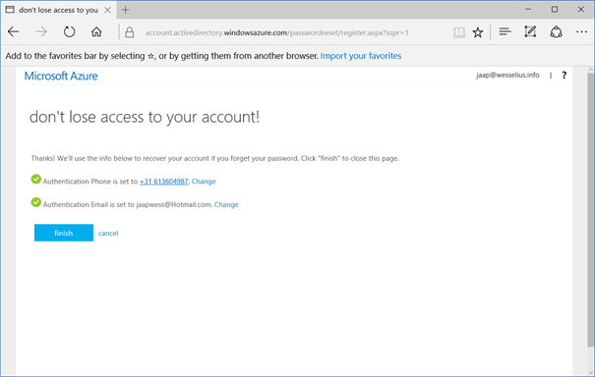Make a Web Note pen icon

point(530,31)
